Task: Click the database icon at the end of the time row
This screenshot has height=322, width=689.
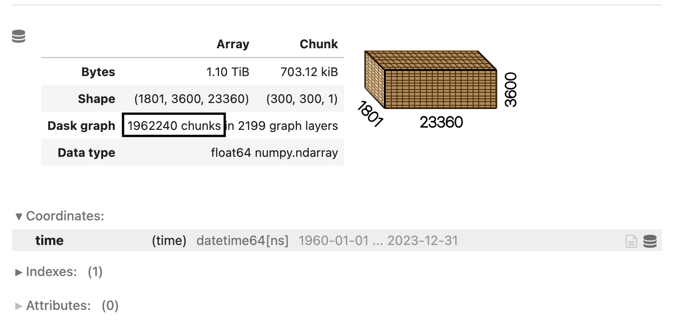Action: (x=650, y=241)
